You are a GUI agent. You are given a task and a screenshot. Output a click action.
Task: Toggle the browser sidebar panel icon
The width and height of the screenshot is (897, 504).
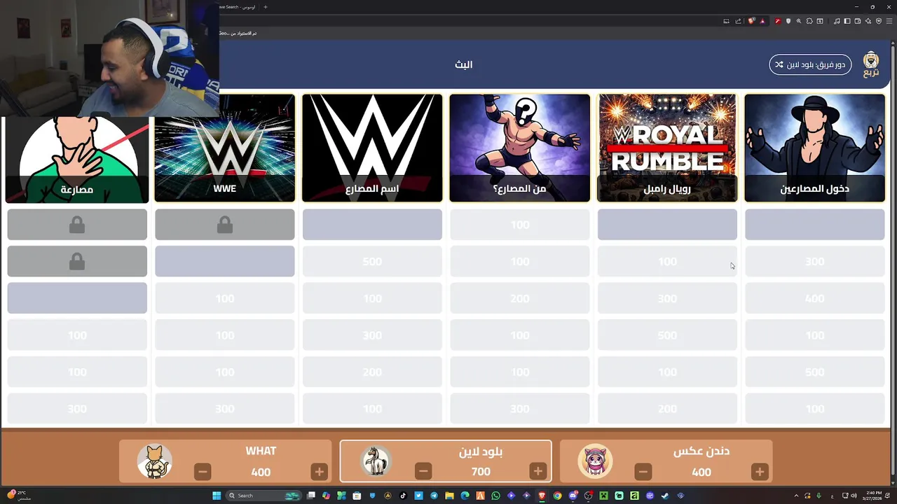(847, 21)
